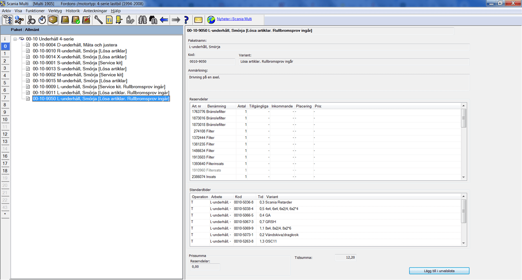522x280 pixels.
Task: Open the Anteckningar menu
Action: 95,11
